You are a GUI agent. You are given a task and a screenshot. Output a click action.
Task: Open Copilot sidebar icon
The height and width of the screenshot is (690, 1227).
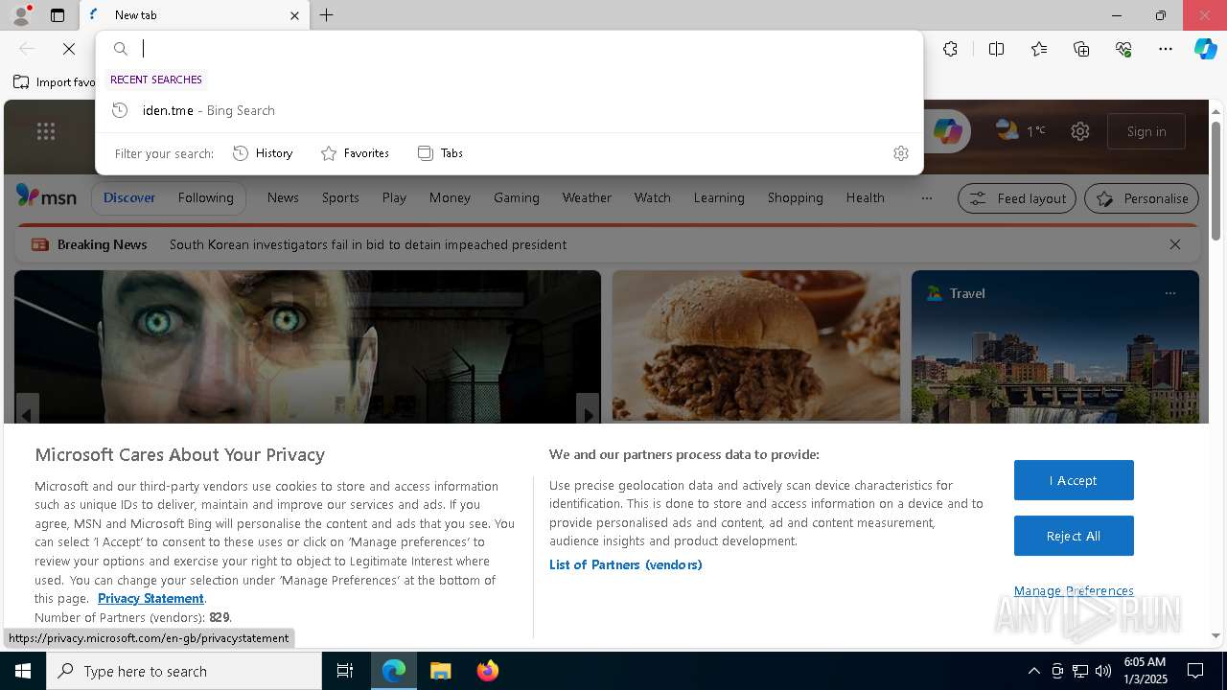pos(1206,49)
